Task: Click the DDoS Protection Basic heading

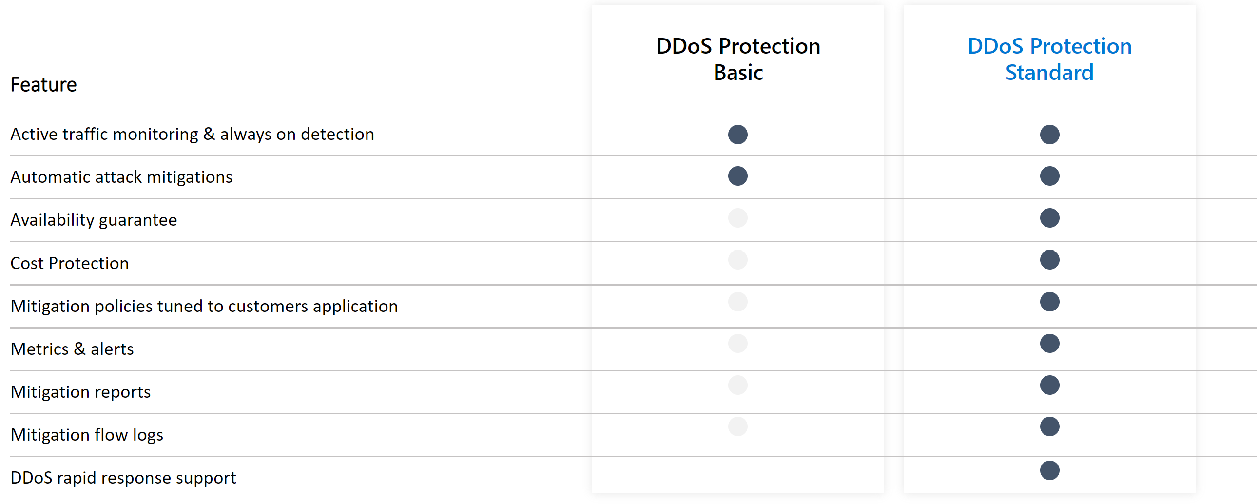Action: [x=738, y=59]
